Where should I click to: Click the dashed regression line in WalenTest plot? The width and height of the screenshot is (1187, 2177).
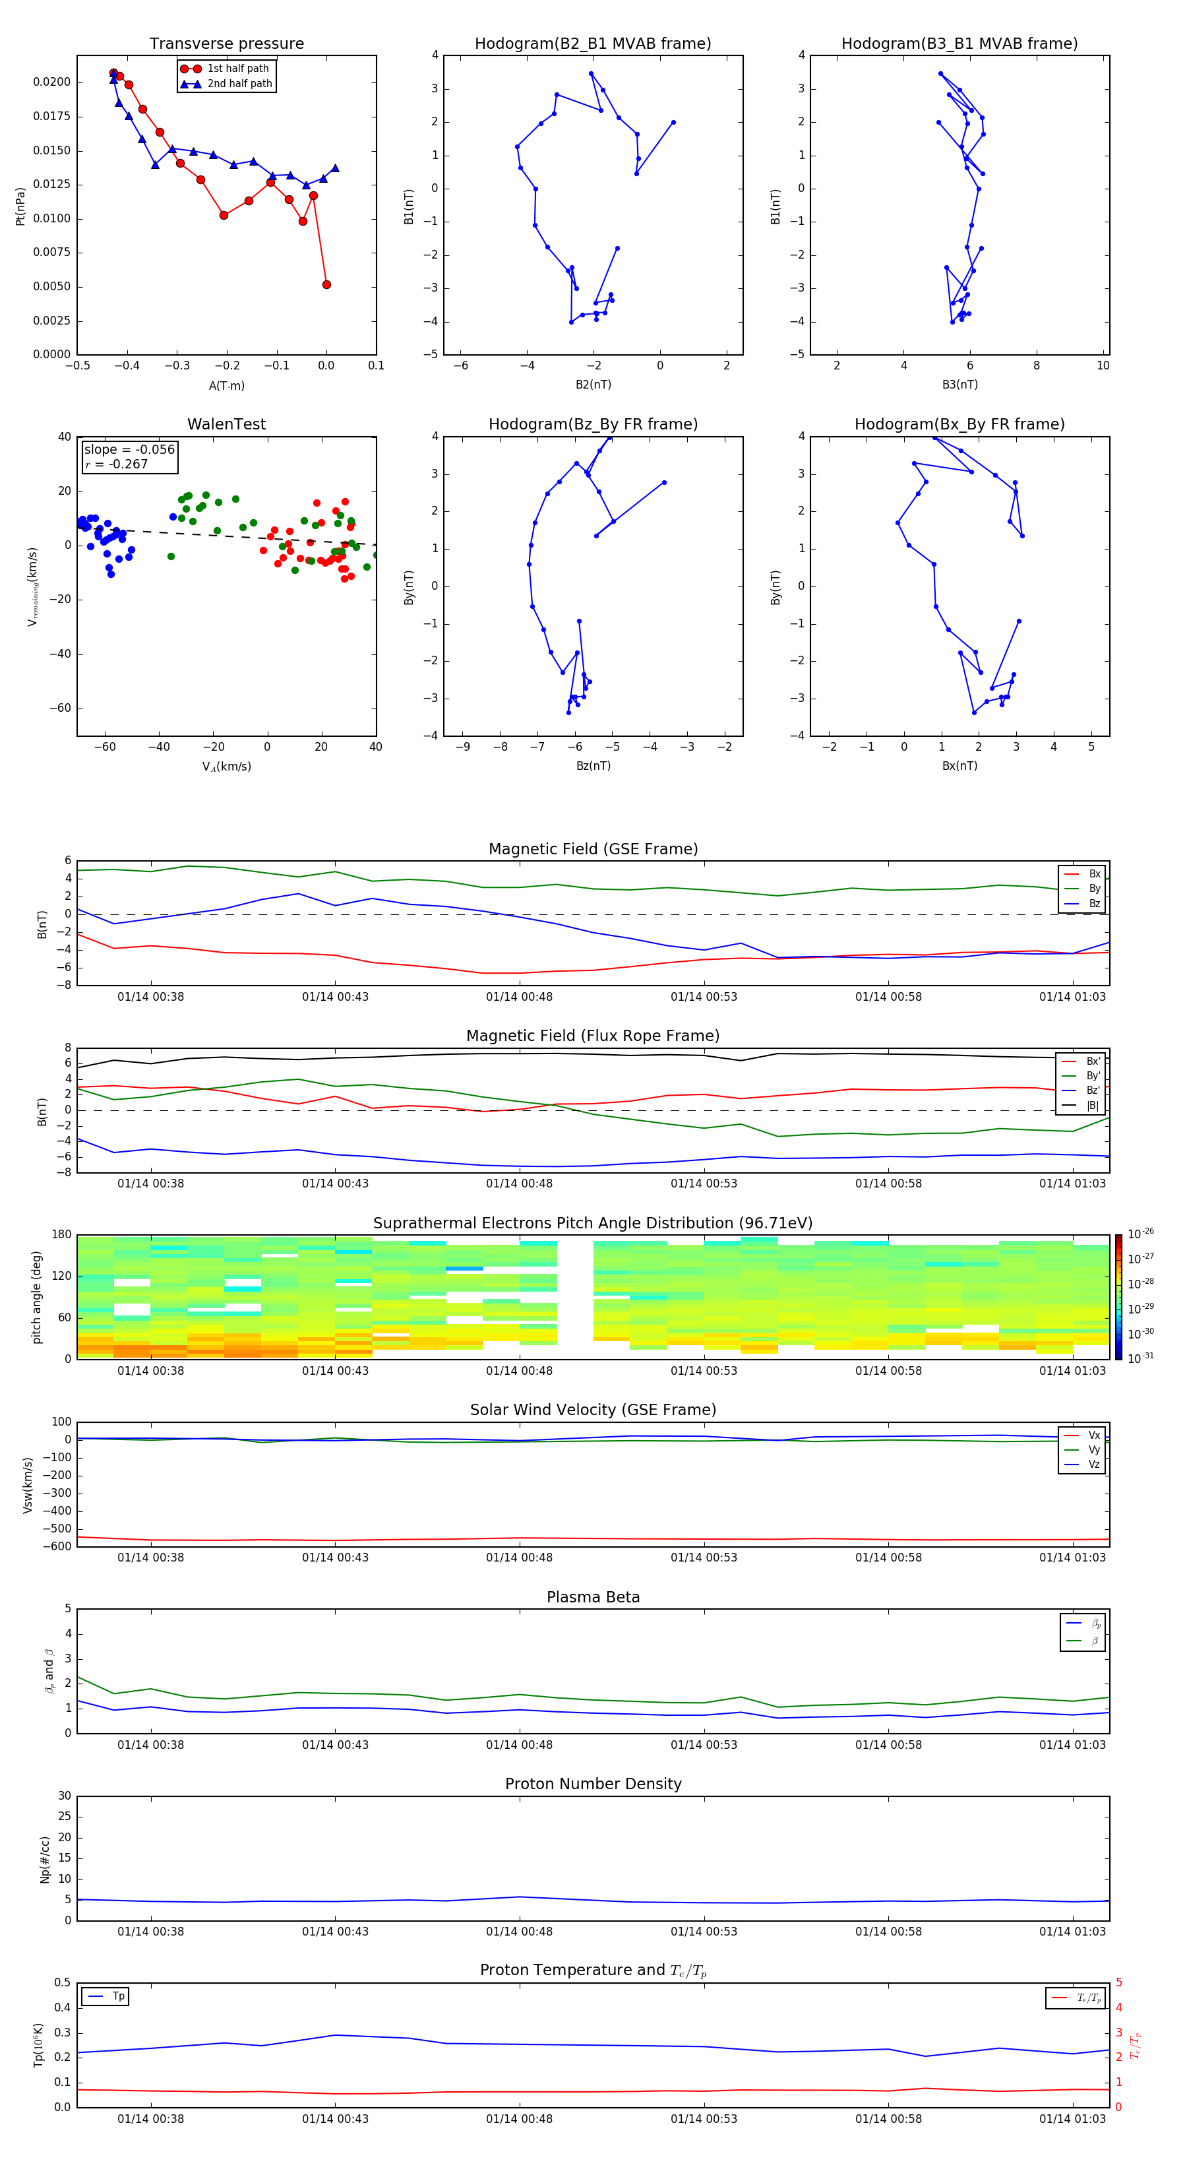pos(226,536)
